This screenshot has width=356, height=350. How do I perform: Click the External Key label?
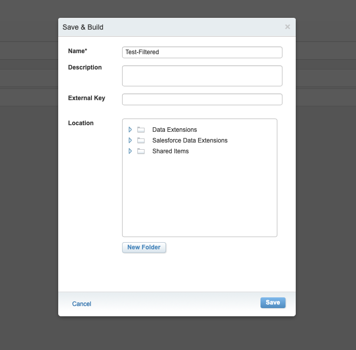click(86, 98)
